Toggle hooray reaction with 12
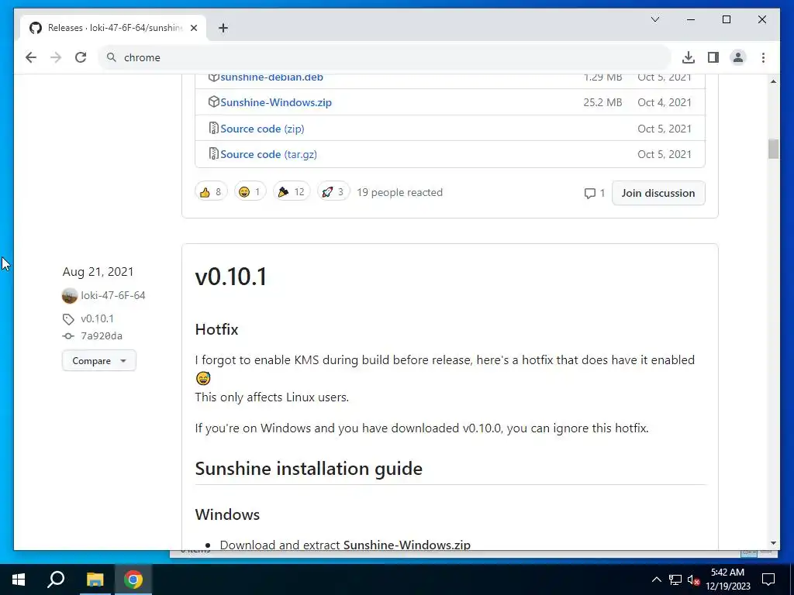Screen dimensions: 794x595 click(x=292, y=192)
